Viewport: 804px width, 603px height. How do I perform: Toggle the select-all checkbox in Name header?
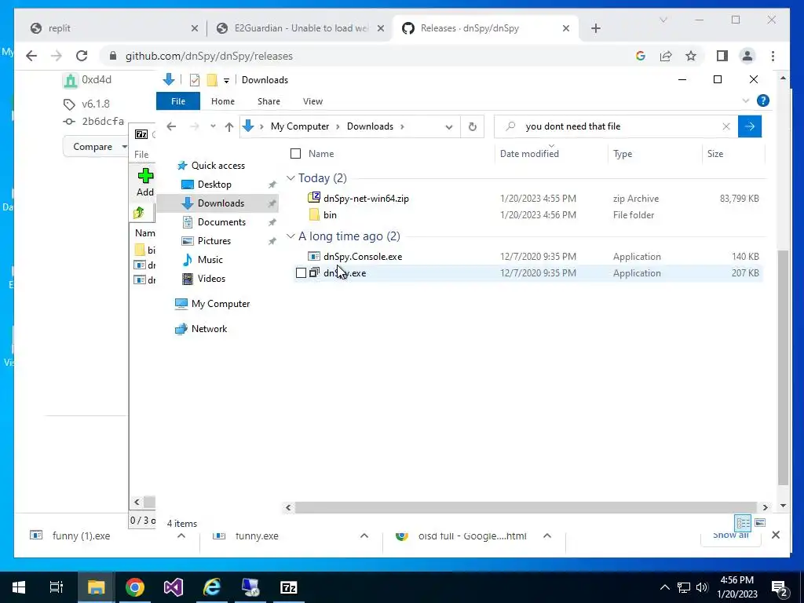[296, 153]
